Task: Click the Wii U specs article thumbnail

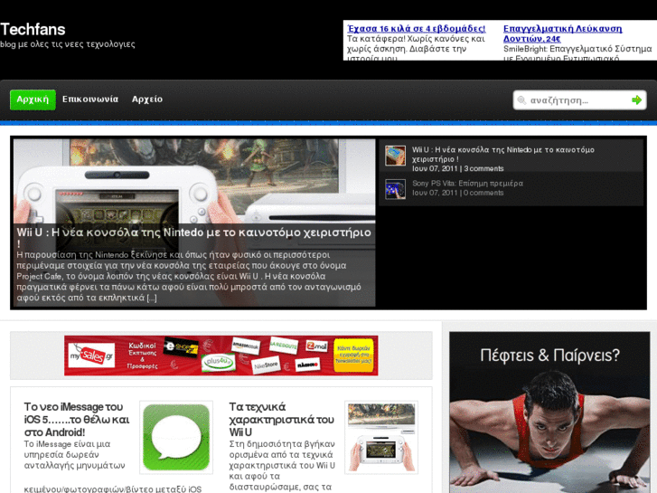Action: [x=381, y=437]
